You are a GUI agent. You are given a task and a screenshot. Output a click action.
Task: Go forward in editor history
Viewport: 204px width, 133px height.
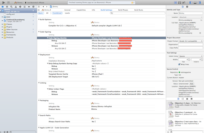tap(47, 7)
